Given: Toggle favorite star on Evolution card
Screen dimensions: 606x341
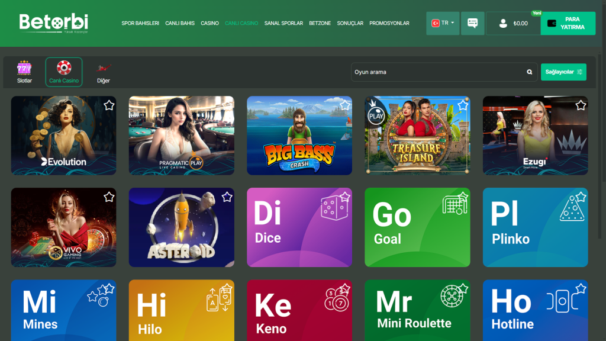Looking at the screenshot, I should (109, 105).
